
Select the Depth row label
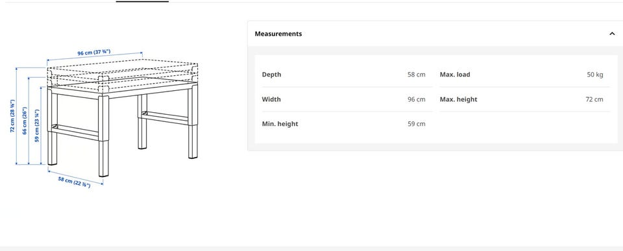(x=271, y=75)
